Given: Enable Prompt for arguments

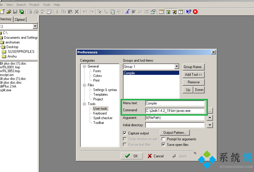Looking at the screenshot, I should tap(163, 139).
